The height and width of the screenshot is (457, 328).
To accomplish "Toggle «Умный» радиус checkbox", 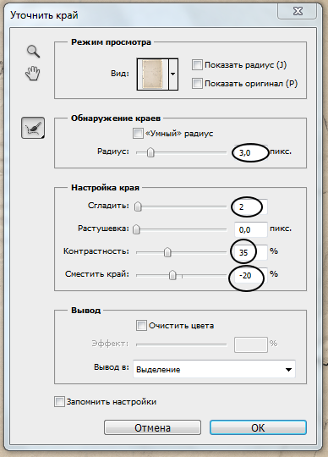I will 138,134.
